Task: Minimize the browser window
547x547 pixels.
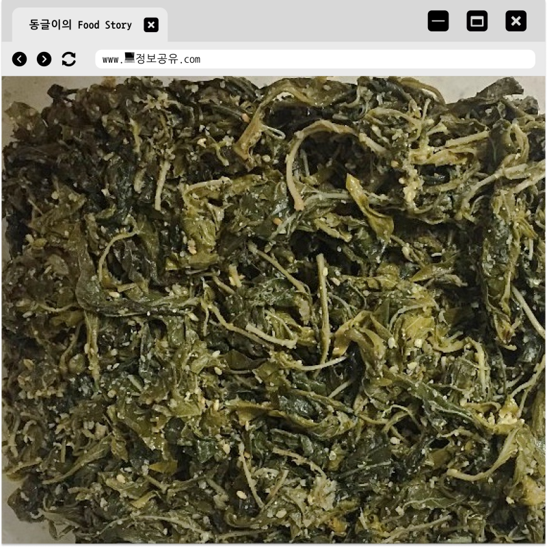Action: [x=438, y=21]
